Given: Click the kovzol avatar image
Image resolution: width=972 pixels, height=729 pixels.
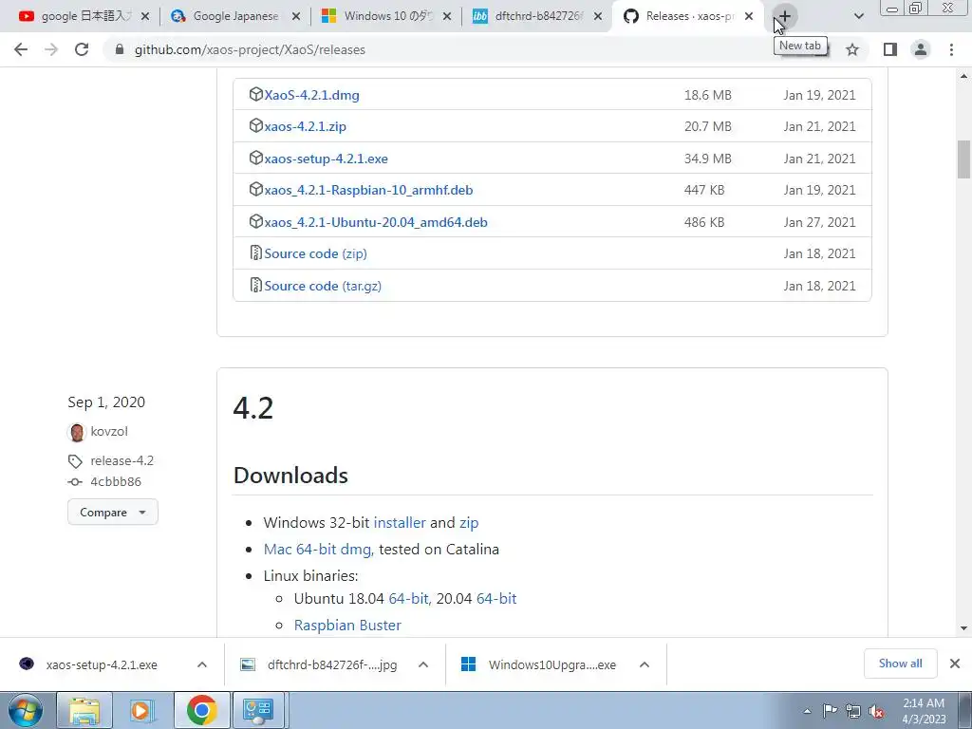Looking at the screenshot, I should [77, 432].
